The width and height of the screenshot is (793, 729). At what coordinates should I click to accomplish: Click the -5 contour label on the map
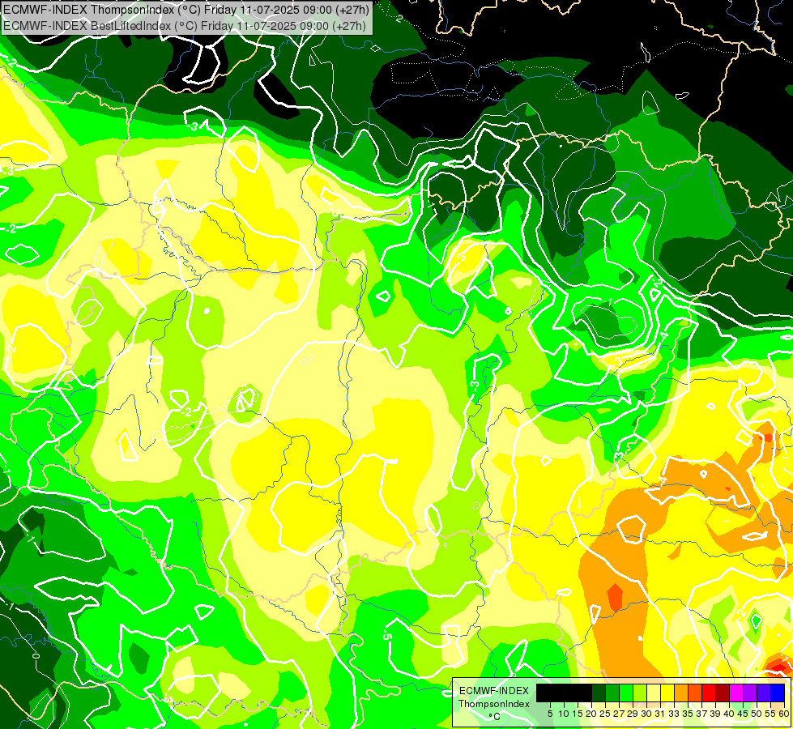click(387, 633)
